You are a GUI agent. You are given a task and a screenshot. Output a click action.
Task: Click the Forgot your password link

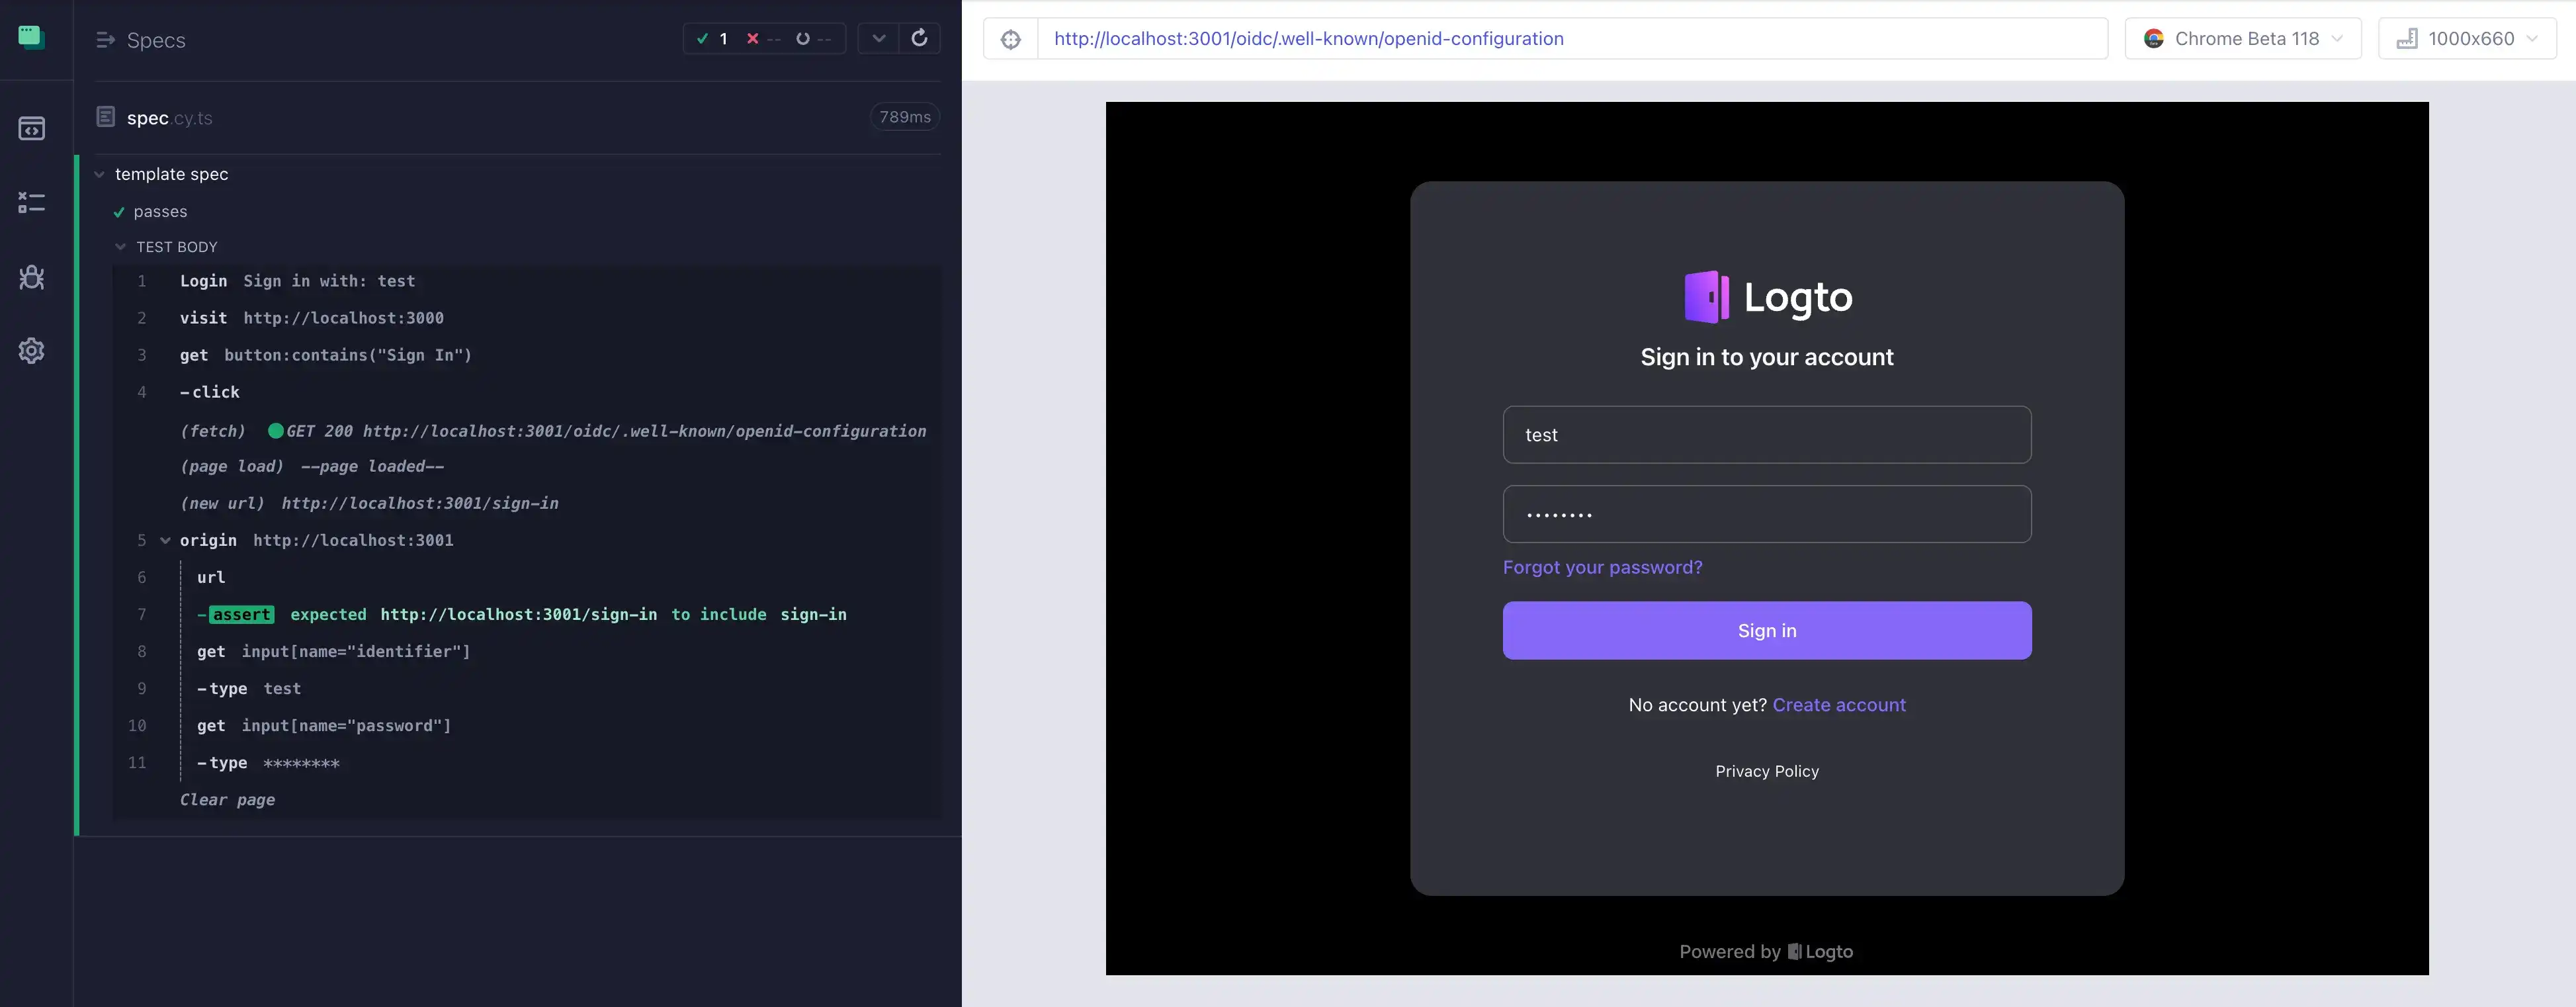click(1602, 567)
